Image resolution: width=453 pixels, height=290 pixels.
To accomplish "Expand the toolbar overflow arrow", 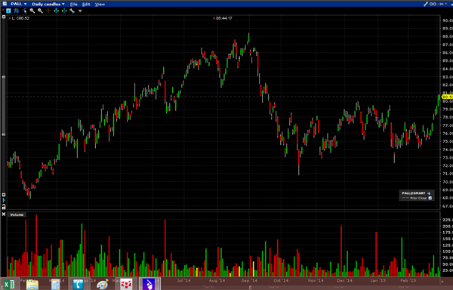I will [80, 11].
